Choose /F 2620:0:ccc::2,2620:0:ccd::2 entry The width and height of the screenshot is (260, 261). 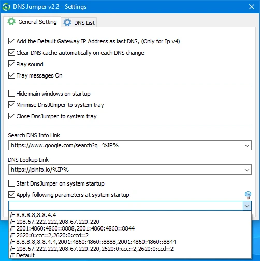coord(130,235)
